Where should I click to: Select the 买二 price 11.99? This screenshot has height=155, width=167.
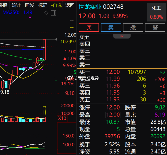(x=113, y=79)
